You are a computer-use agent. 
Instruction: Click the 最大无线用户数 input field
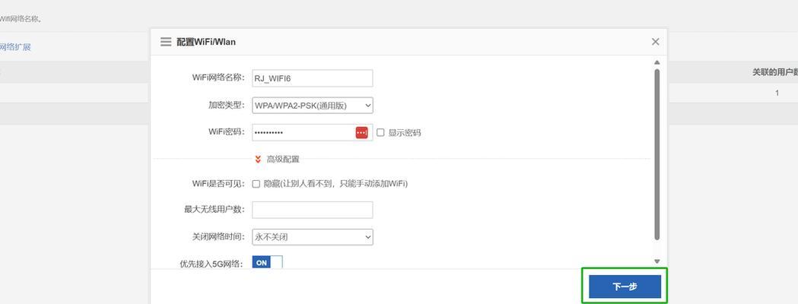313,210
